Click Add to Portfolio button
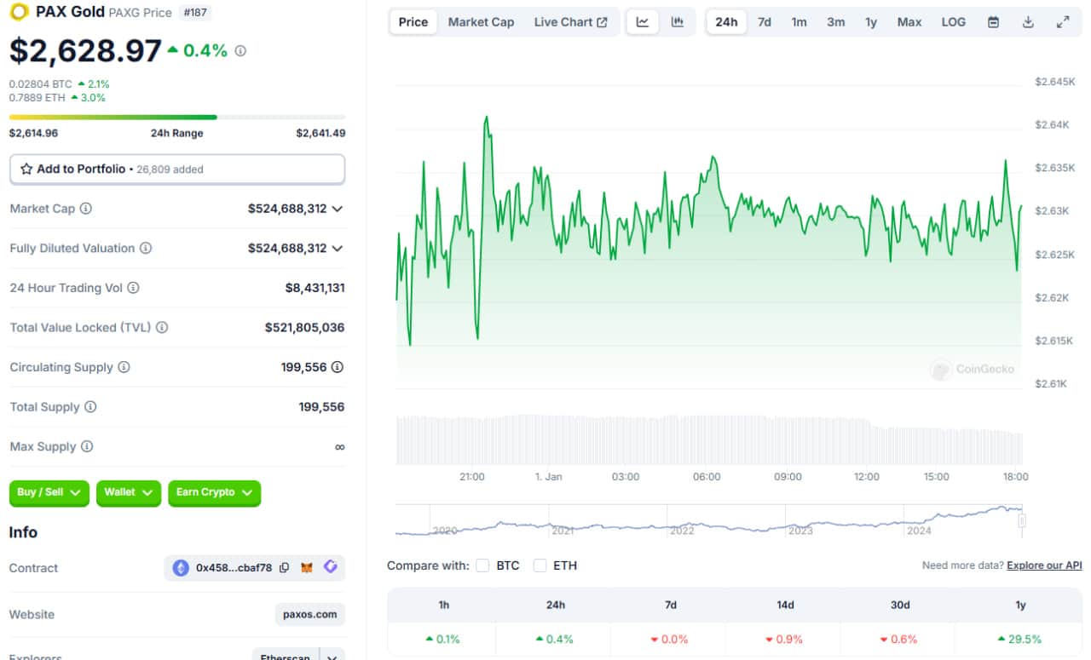 point(177,169)
